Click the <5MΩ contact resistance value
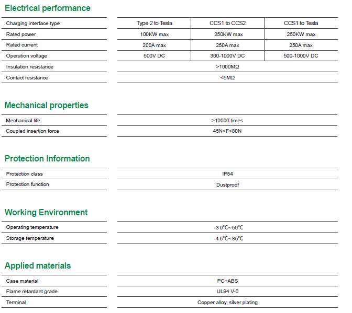The image size is (352, 313). (227, 78)
